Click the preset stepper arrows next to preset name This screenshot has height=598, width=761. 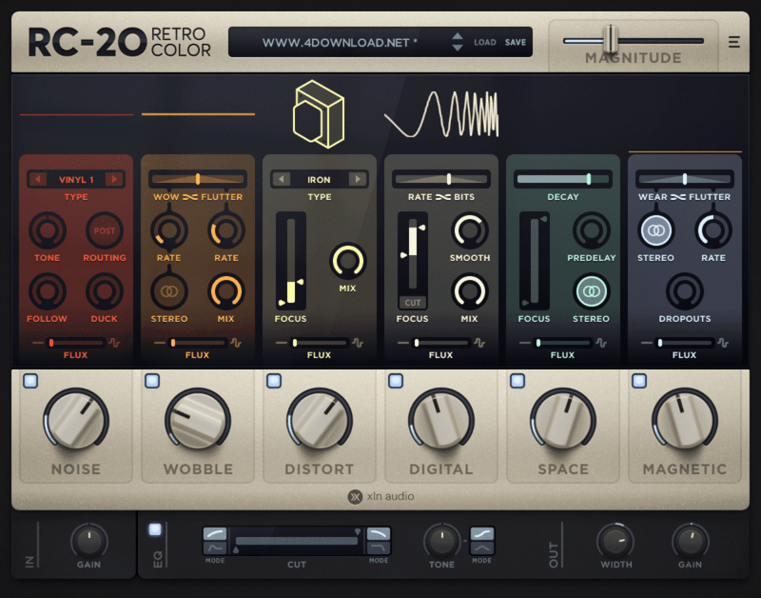(x=458, y=42)
